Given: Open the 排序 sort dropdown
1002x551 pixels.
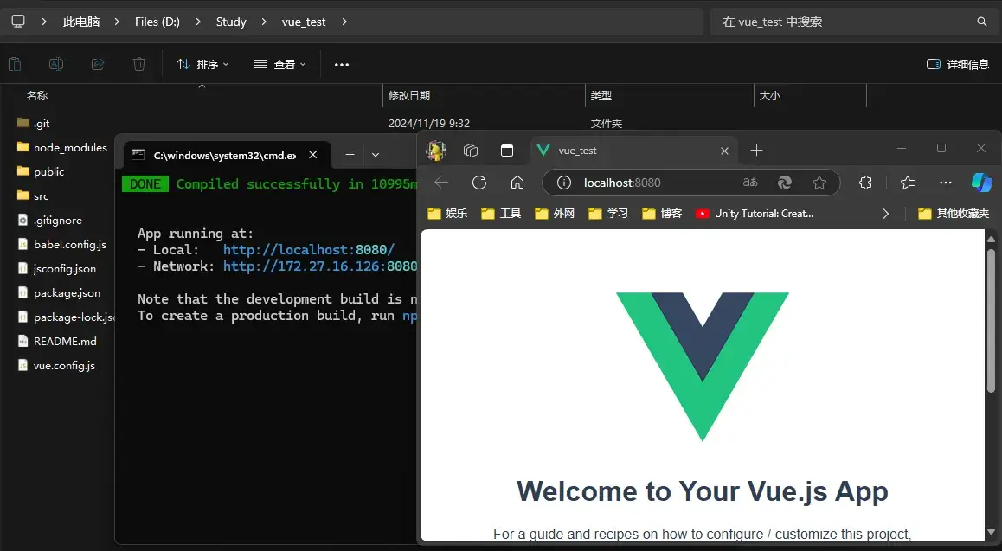Looking at the screenshot, I should click(x=202, y=65).
